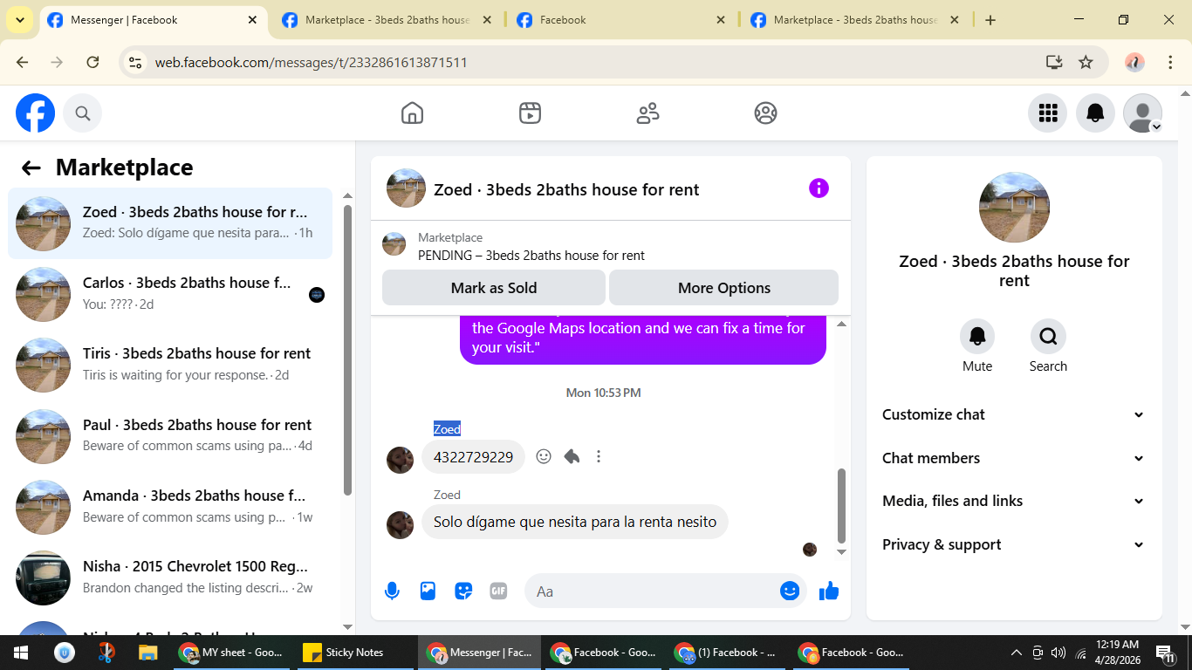Viewport: 1192px width, 670px height.
Task: Open the Amanda conversation
Action: (x=170, y=507)
